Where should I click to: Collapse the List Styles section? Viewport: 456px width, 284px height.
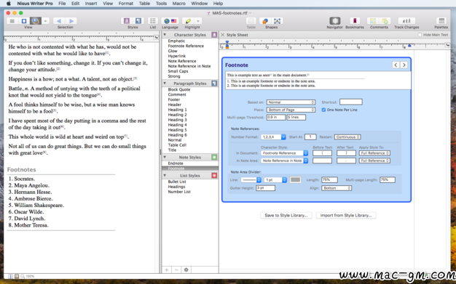[x=165, y=175]
